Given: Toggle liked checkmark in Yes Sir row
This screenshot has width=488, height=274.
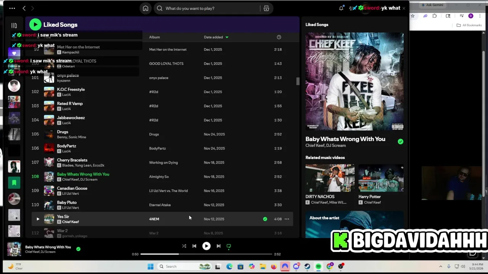Looking at the screenshot, I should [x=265, y=219].
